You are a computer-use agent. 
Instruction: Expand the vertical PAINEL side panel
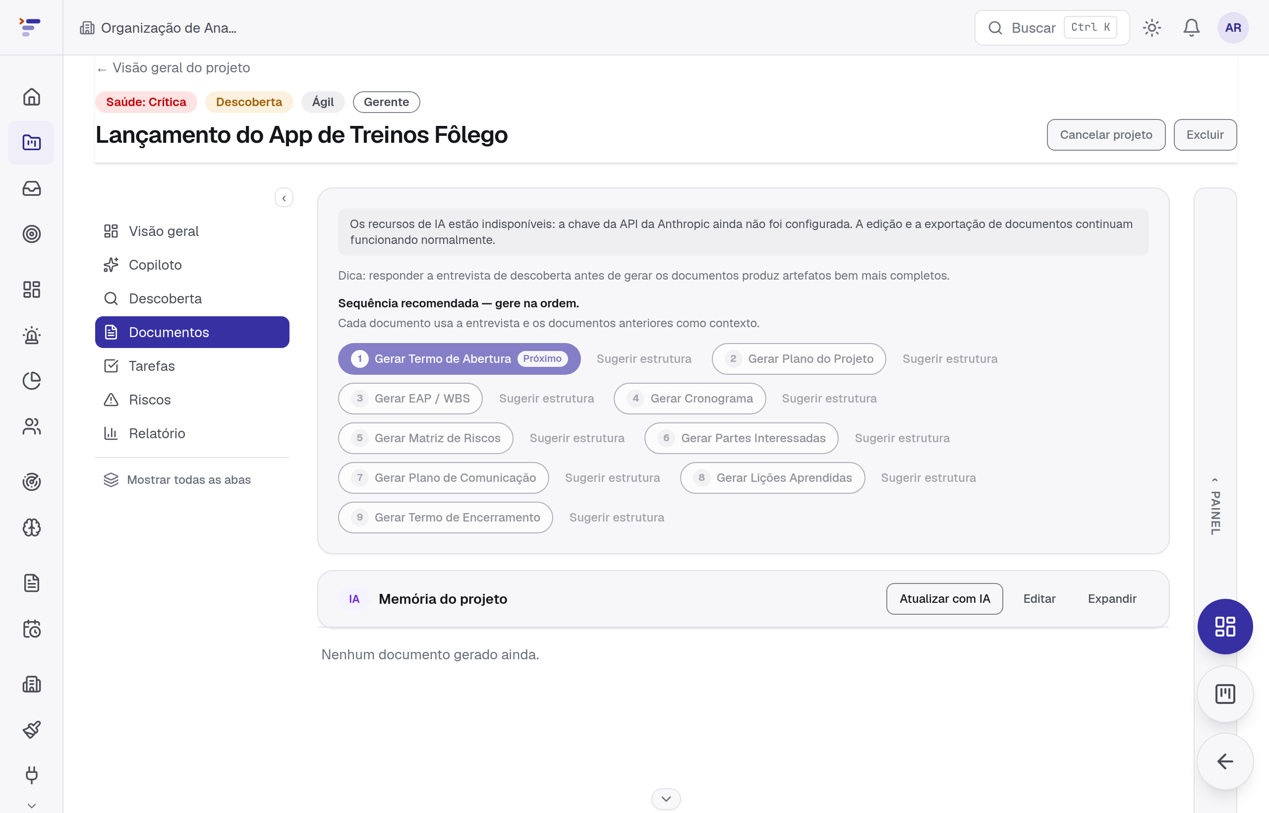click(x=1215, y=506)
